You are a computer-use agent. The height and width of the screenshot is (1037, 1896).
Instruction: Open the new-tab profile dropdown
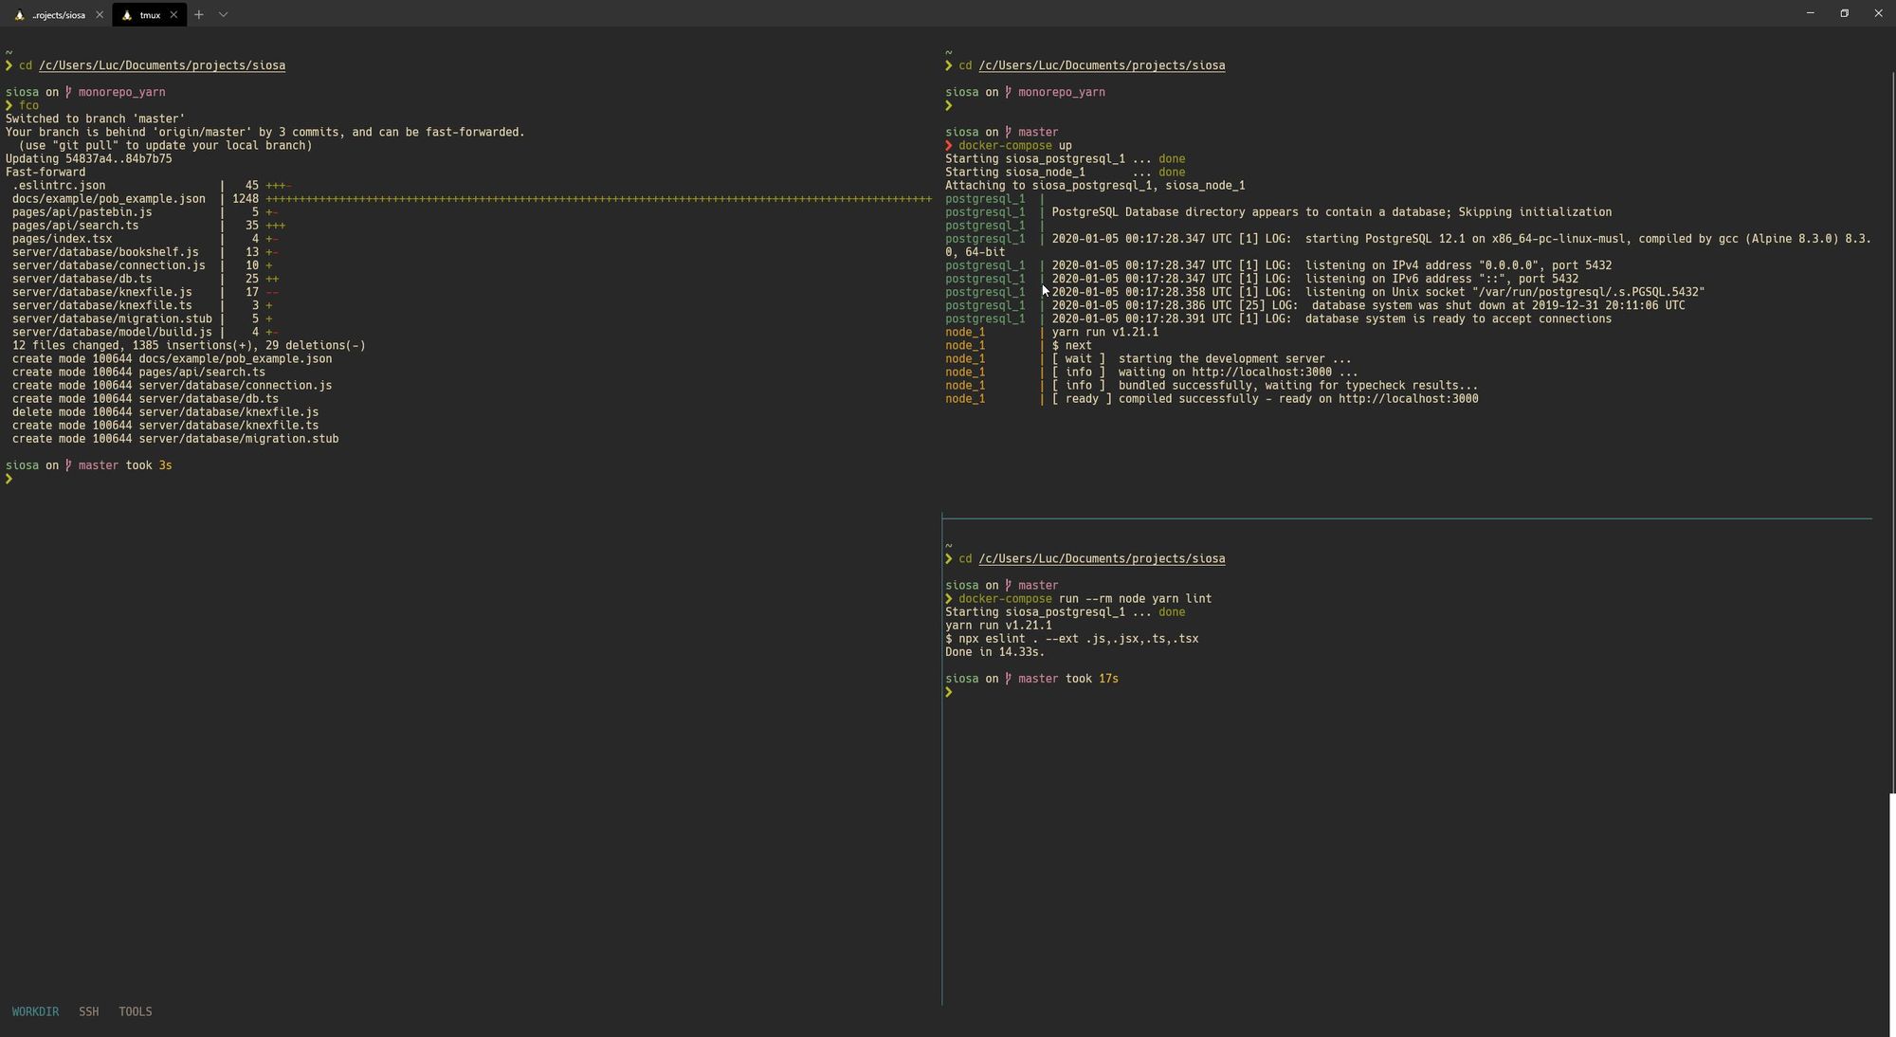click(x=223, y=15)
